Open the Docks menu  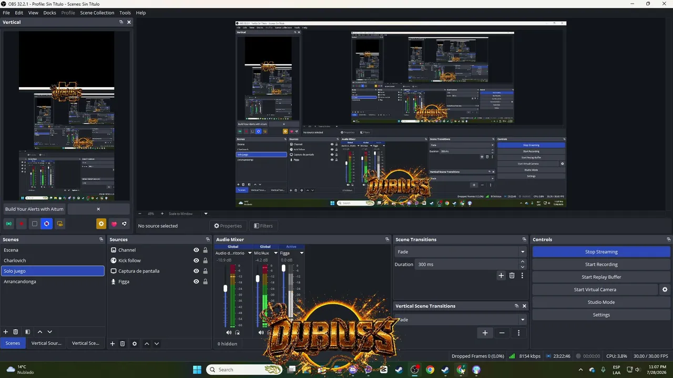click(49, 13)
